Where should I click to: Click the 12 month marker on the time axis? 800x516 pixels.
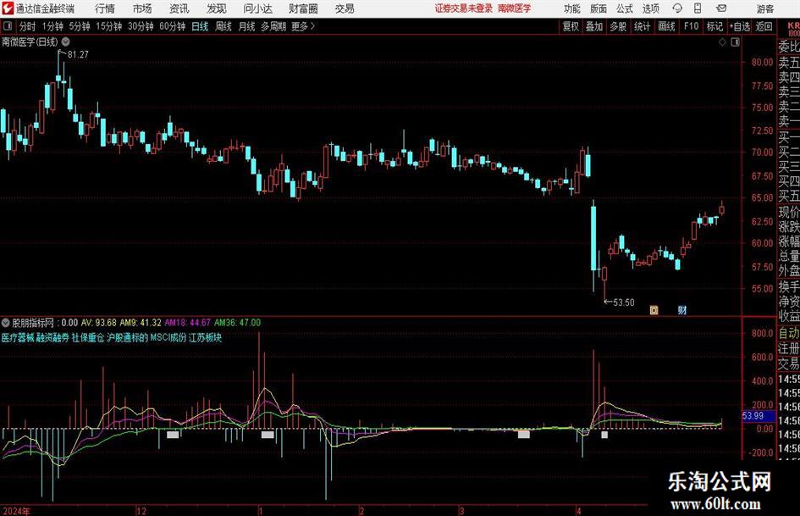[141, 511]
